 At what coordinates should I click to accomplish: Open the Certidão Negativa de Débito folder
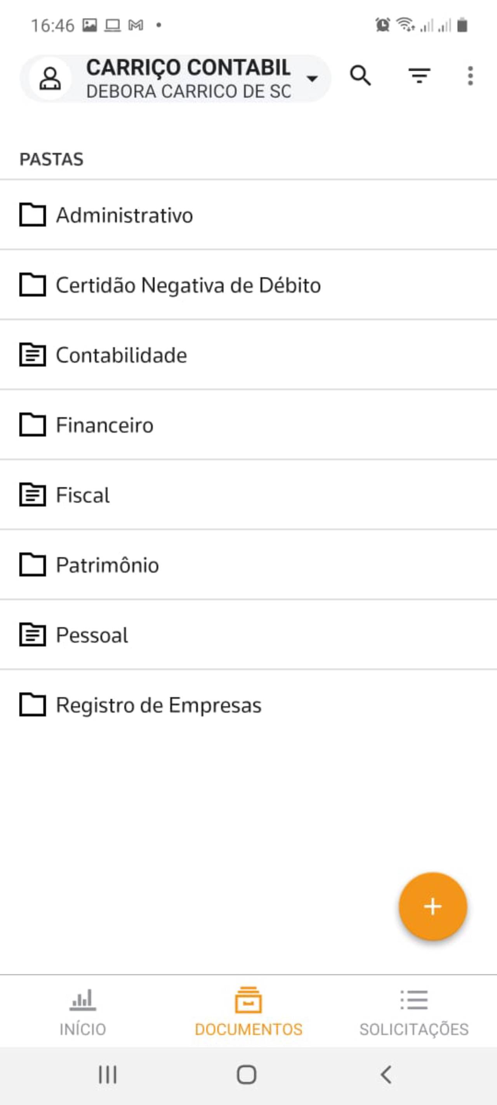(x=188, y=285)
